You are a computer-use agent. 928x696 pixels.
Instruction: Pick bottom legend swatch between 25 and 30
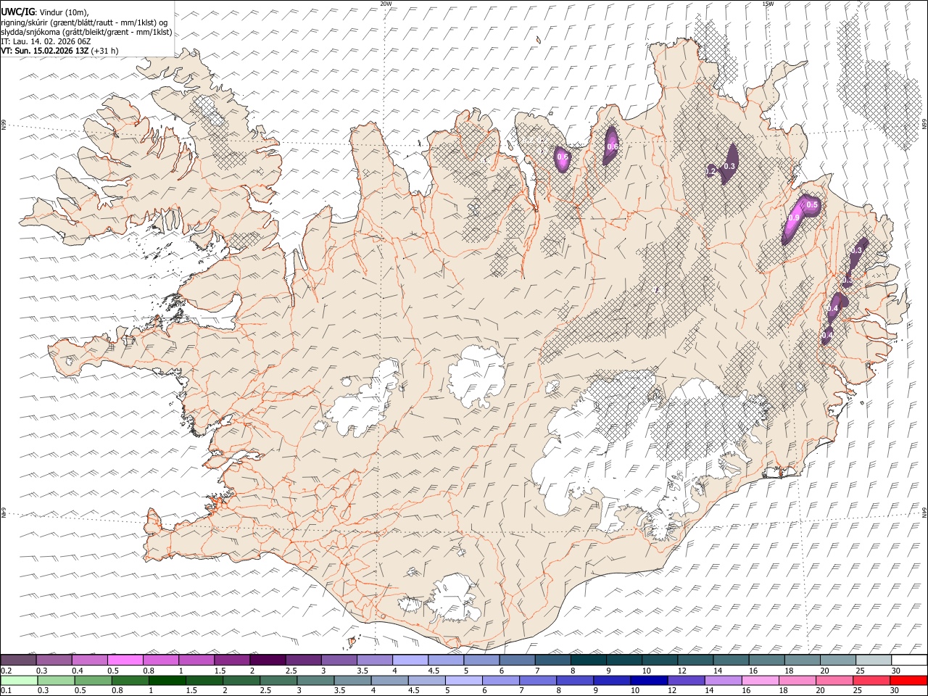pyautogui.click(x=873, y=680)
